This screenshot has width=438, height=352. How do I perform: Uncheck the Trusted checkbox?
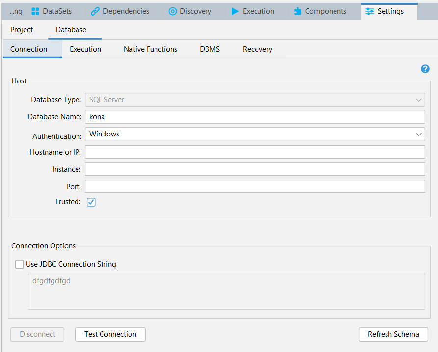(91, 202)
